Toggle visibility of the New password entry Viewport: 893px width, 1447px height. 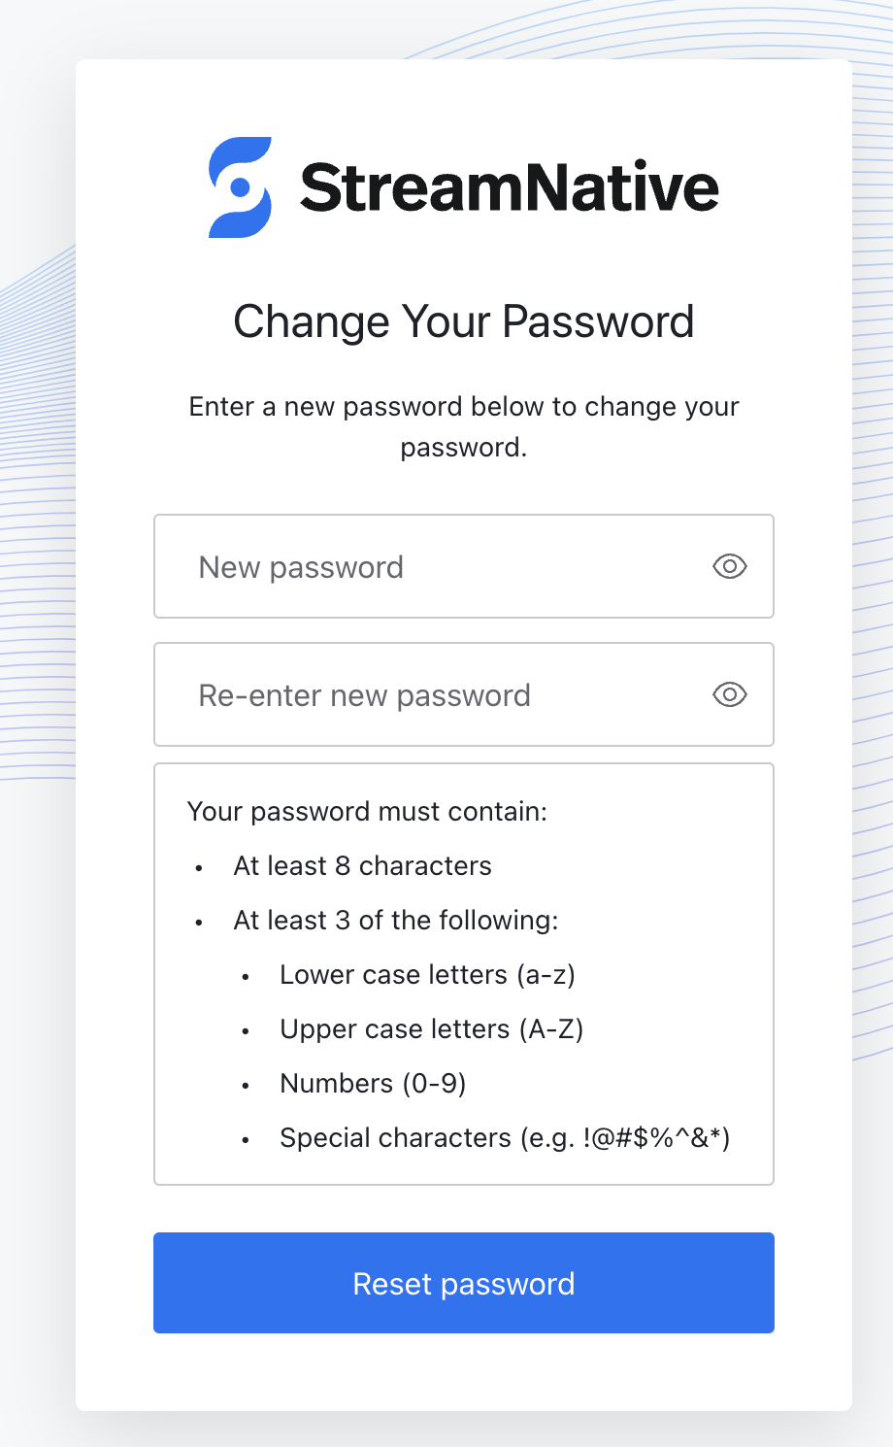tap(730, 566)
